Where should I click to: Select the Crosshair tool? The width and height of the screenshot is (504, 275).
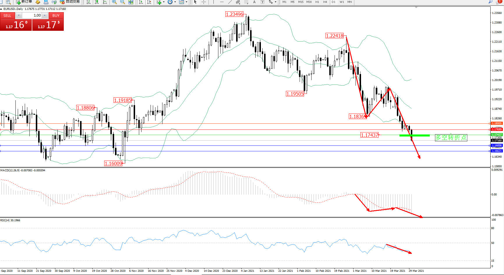tap(204, 2)
